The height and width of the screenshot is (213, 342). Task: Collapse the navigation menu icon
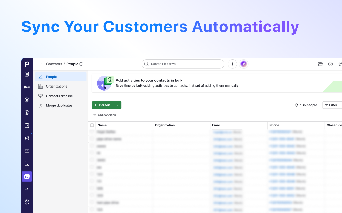tap(41, 64)
